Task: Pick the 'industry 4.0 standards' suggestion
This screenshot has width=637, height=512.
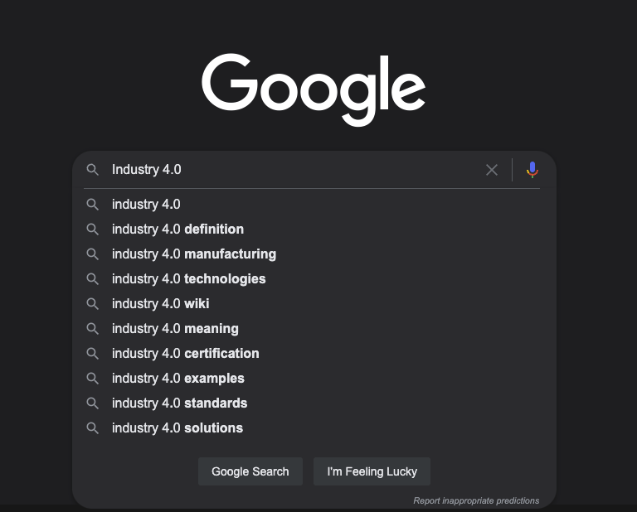Action: pos(314,403)
